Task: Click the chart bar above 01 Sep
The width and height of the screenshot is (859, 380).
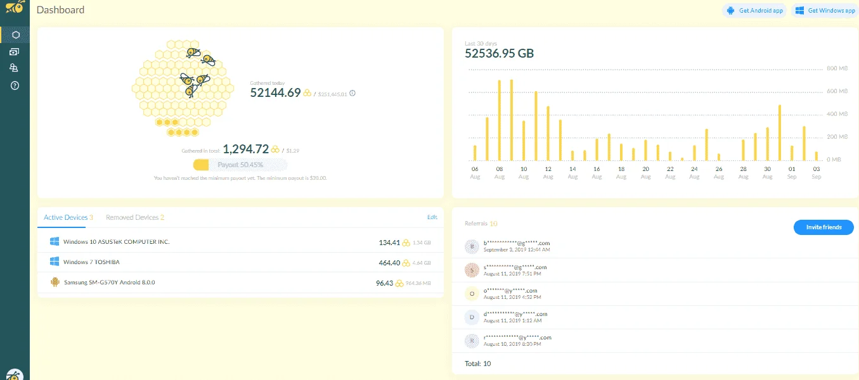Action: click(x=792, y=153)
